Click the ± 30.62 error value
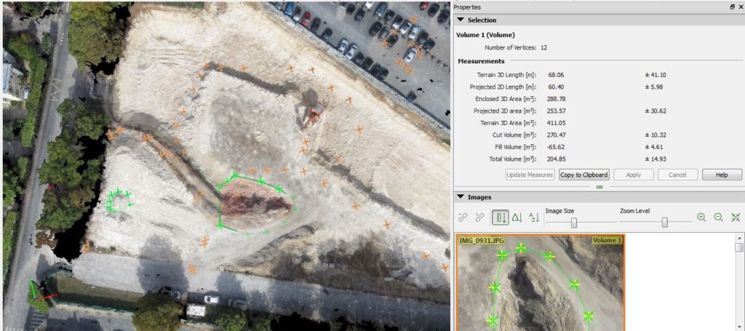This screenshot has height=331, width=745. [656, 111]
